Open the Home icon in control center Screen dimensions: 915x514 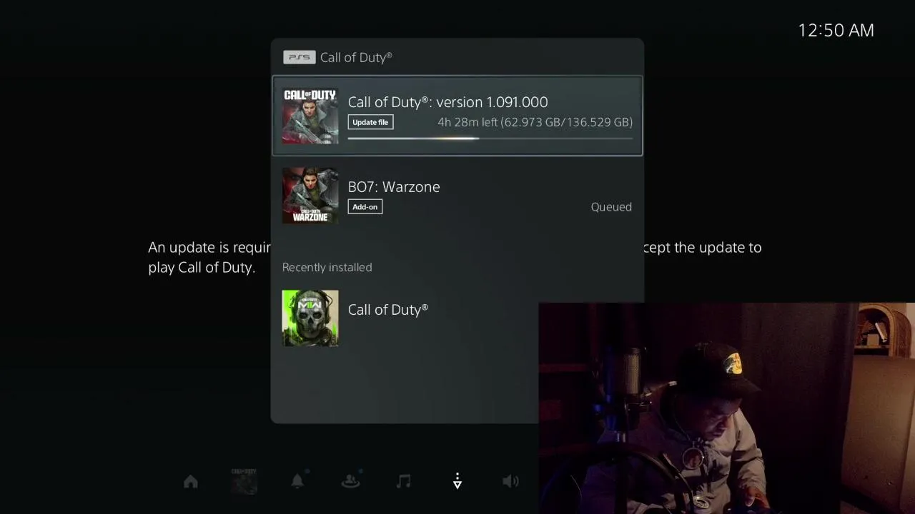pos(191,482)
